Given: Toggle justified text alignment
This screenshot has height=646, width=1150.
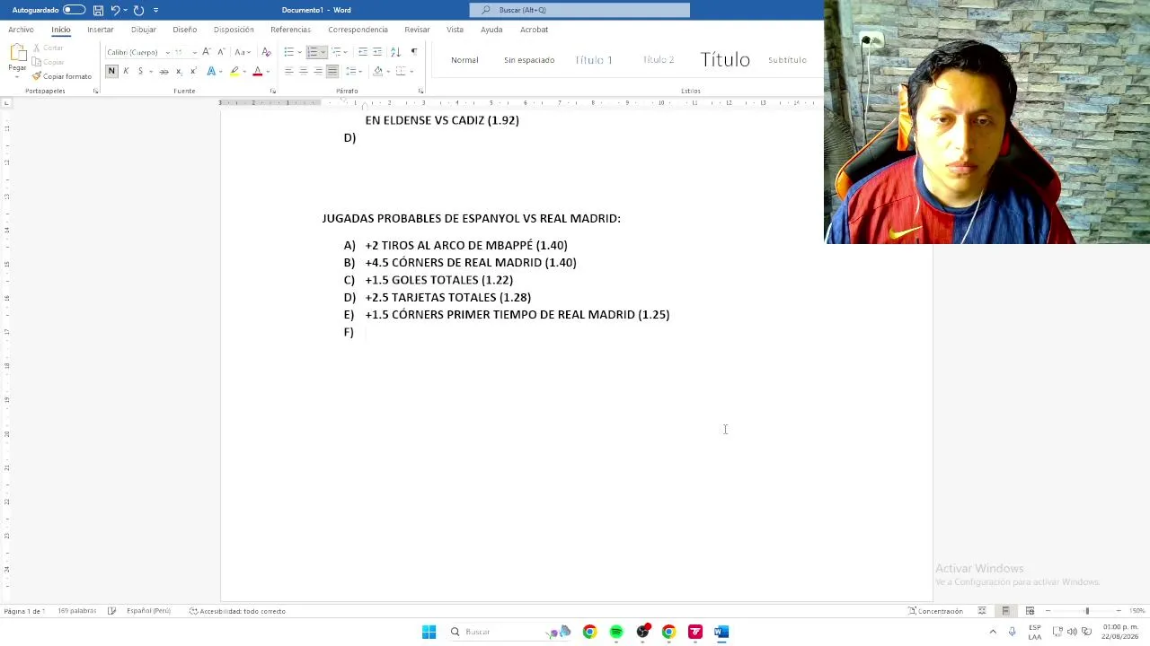Looking at the screenshot, I should [332, 71].
